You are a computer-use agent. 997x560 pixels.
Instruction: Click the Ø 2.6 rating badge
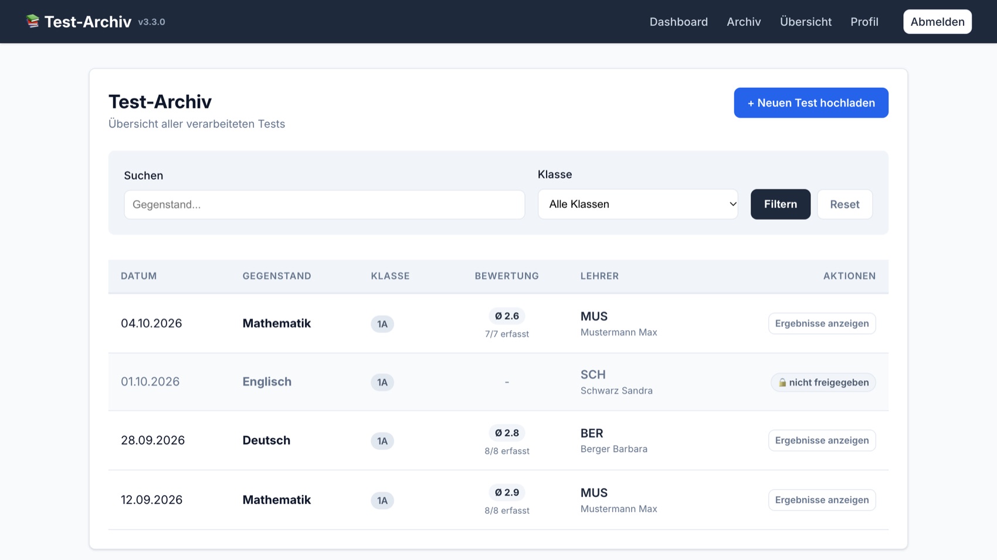tap(507, 316)
